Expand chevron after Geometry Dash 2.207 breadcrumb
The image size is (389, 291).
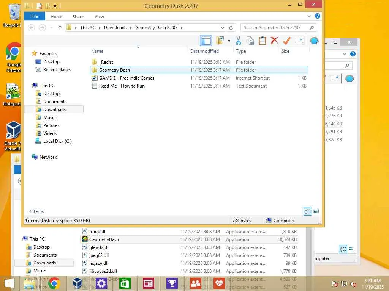(x=182, y=28)
